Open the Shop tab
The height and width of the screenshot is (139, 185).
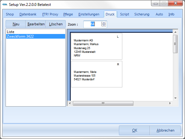tap(10, 14)
